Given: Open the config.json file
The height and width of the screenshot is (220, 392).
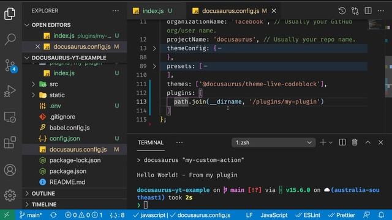Looking at the screenshot, I should tap(75, 139).
